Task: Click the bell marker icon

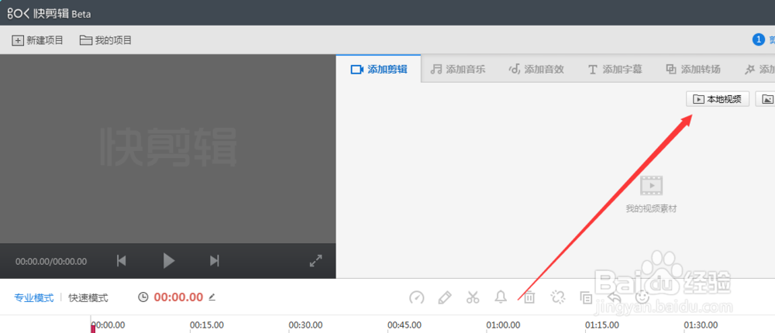Action: point(501,297)
